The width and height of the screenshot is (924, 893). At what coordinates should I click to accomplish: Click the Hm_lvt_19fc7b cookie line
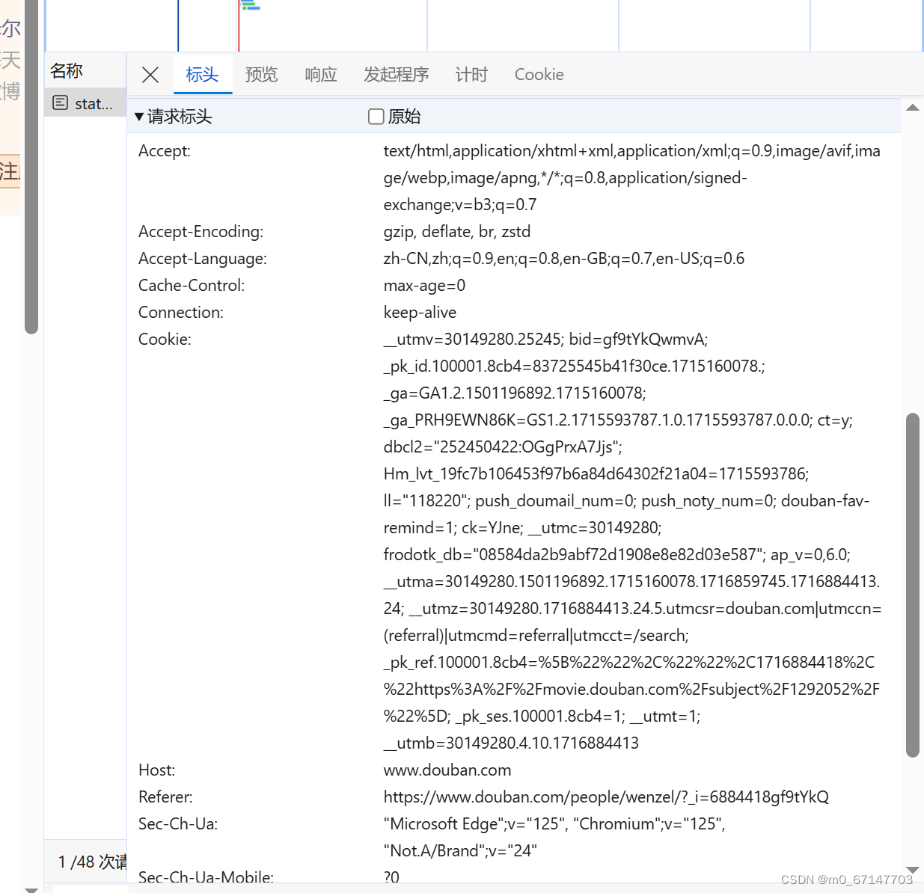pyautogui.click(x=596, y=474)
